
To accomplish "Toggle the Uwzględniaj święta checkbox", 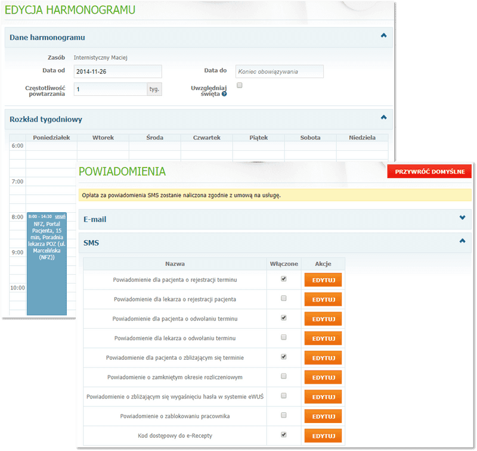I will [240, 85].
